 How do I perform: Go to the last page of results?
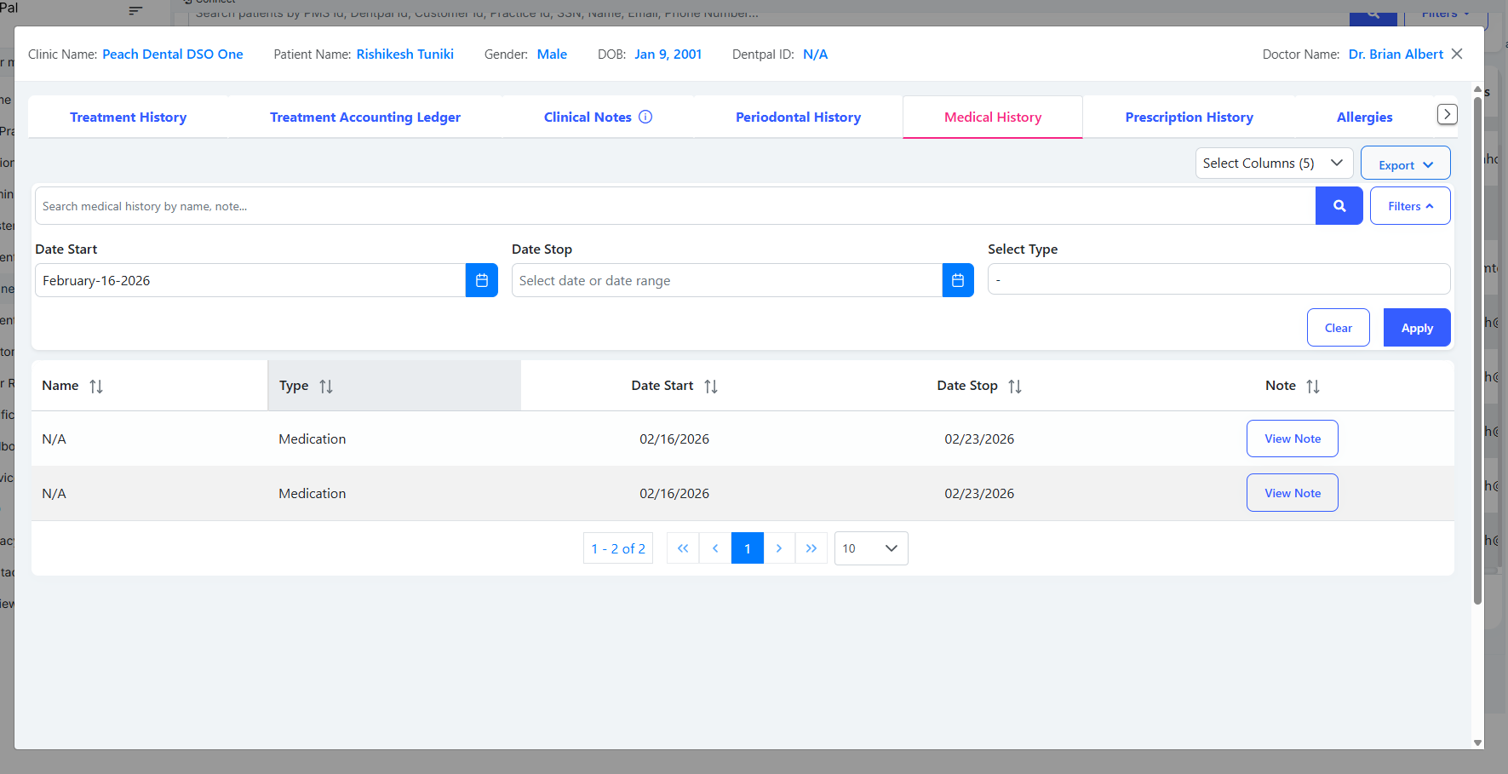pos(811,548)
